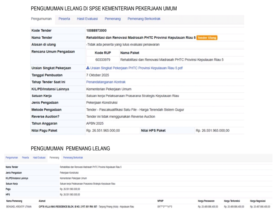Select the winner name BENGKEL KREATIF UTAMA
Viewport: 274px width, 216px height.
coord(19,207)
